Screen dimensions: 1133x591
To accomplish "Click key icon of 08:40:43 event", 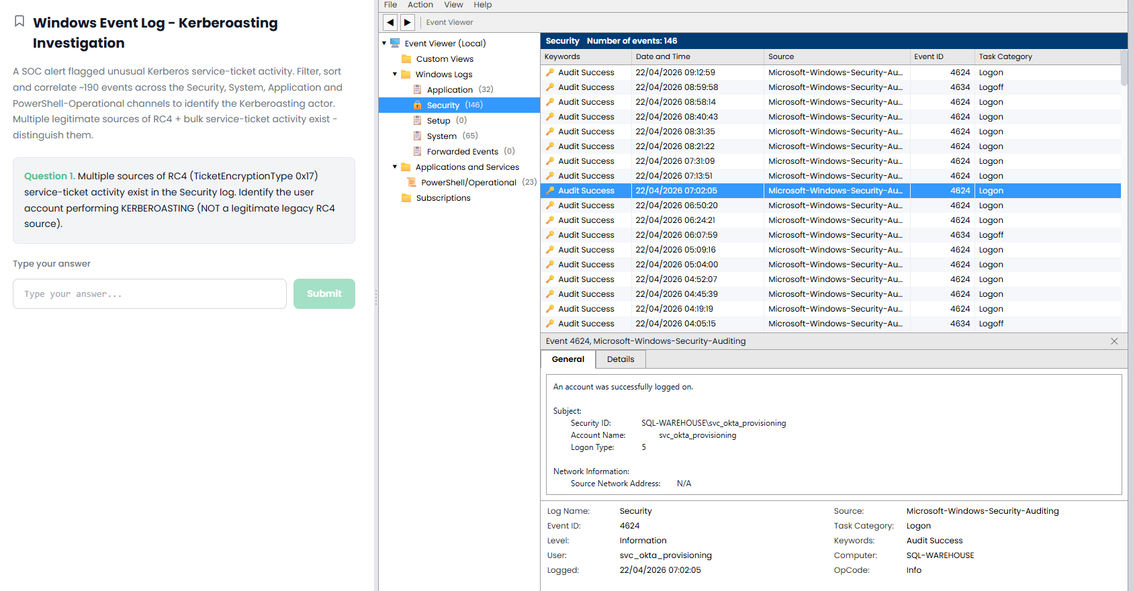I will [x=550, y=117].
